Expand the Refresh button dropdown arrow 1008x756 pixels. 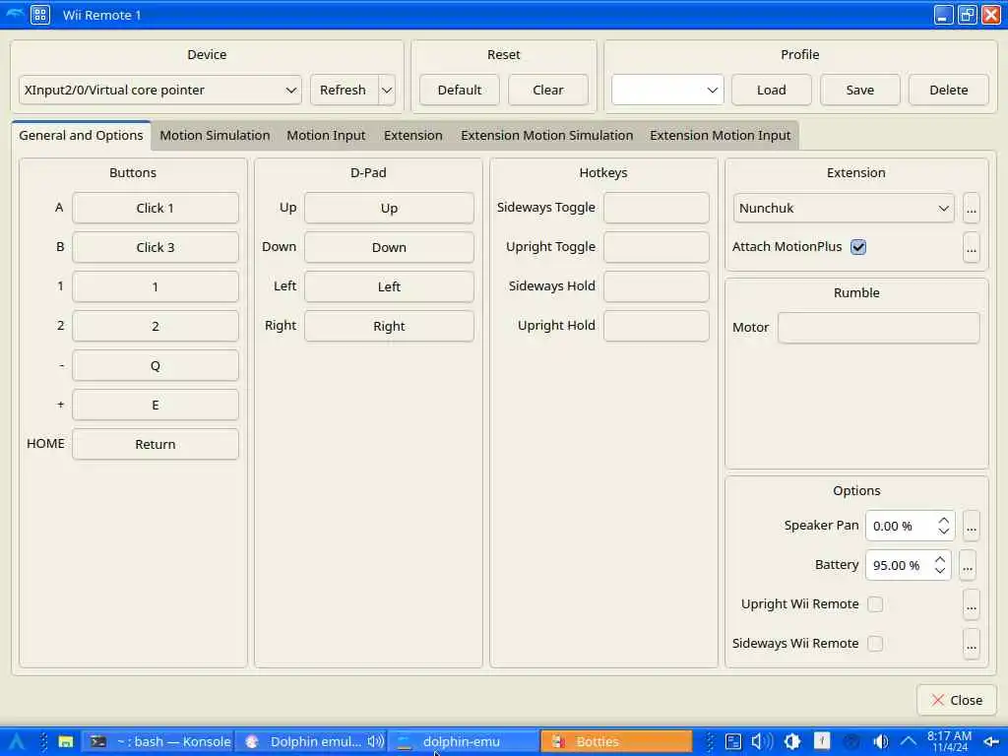click(x=387, y=90)
